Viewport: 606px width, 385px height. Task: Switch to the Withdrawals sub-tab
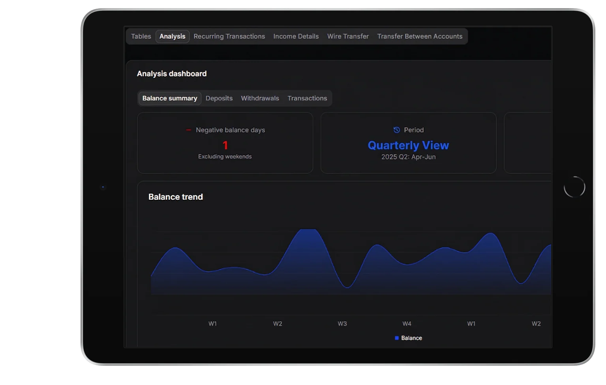260,98
